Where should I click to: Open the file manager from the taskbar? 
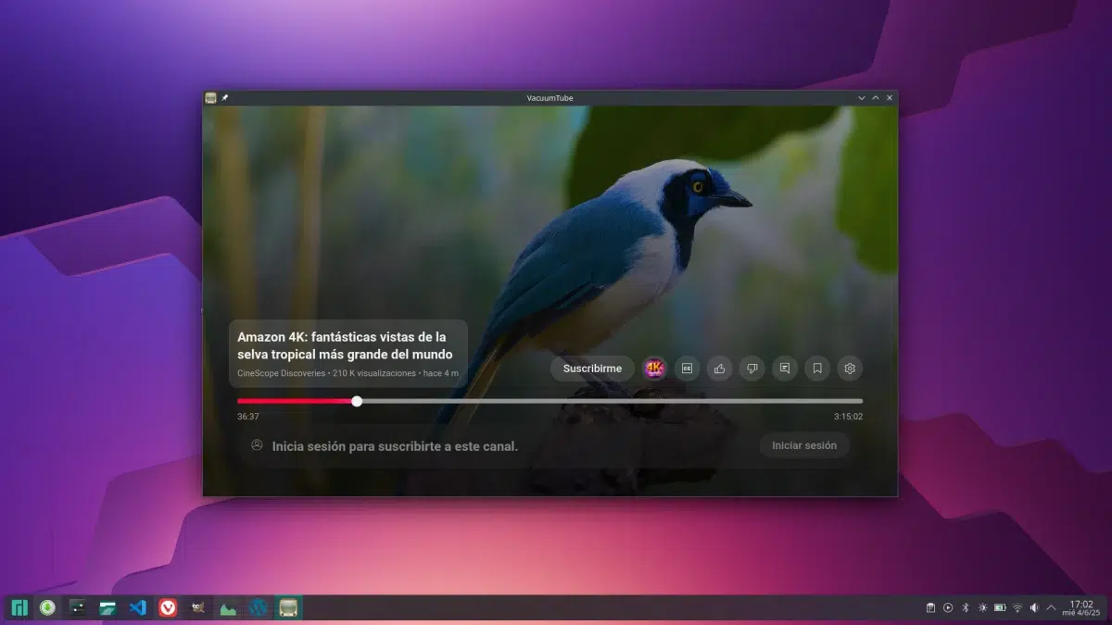(x=108, y=607)
